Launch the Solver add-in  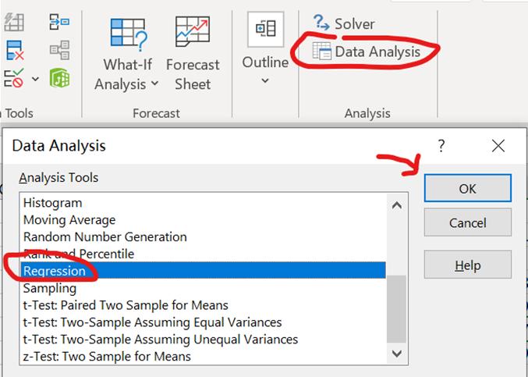[344, 24]
